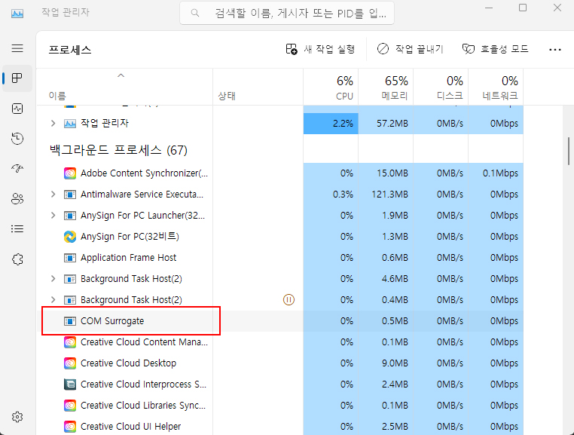Screen dimensions: 574x435
Task: Toggle 효율성 모드 button
Action: pos(496,49)
